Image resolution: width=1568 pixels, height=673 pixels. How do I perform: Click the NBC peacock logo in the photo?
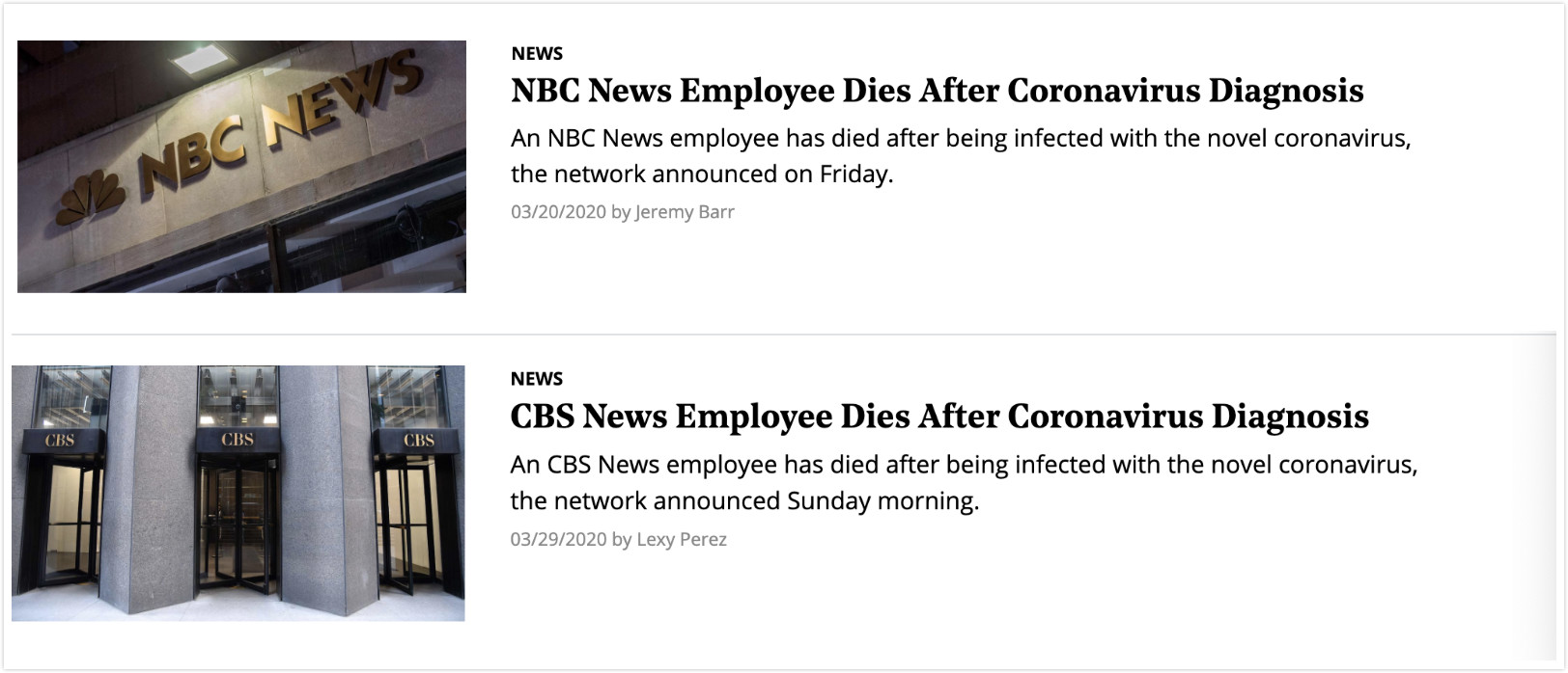point(92,197)
